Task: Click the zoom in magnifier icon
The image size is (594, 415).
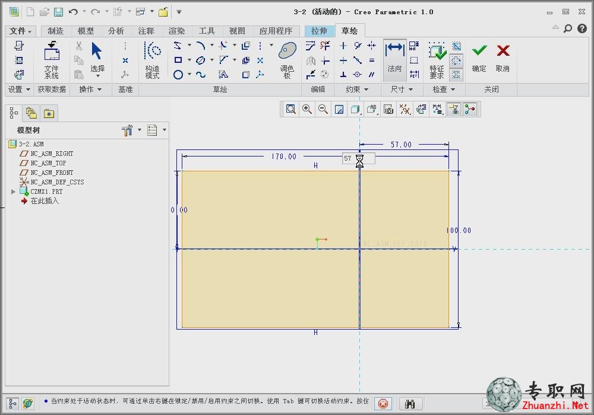Action: 307,110
